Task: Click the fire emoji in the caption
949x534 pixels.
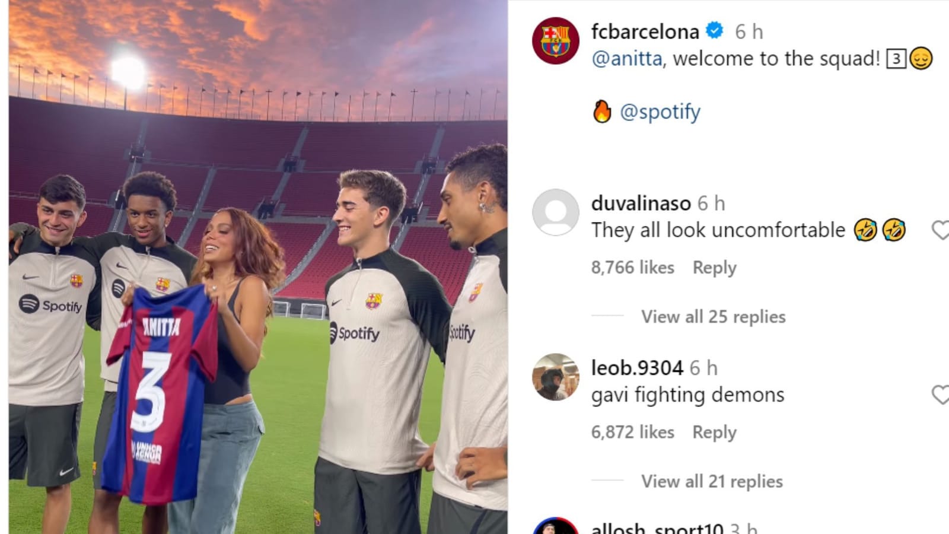Action: point(604,111)
